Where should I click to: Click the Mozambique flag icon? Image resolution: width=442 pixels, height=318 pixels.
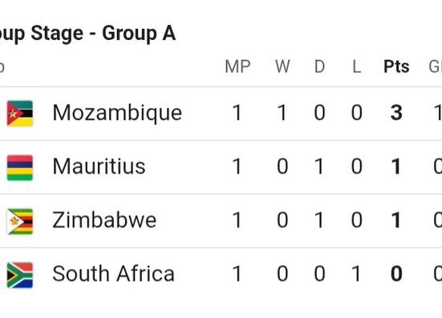click(x=20, y=113)
